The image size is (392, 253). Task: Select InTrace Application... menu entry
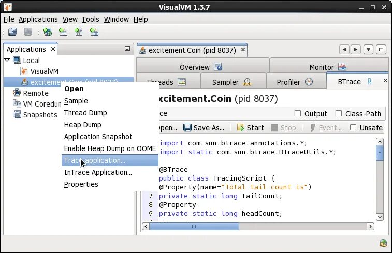(x=110, y=172)
